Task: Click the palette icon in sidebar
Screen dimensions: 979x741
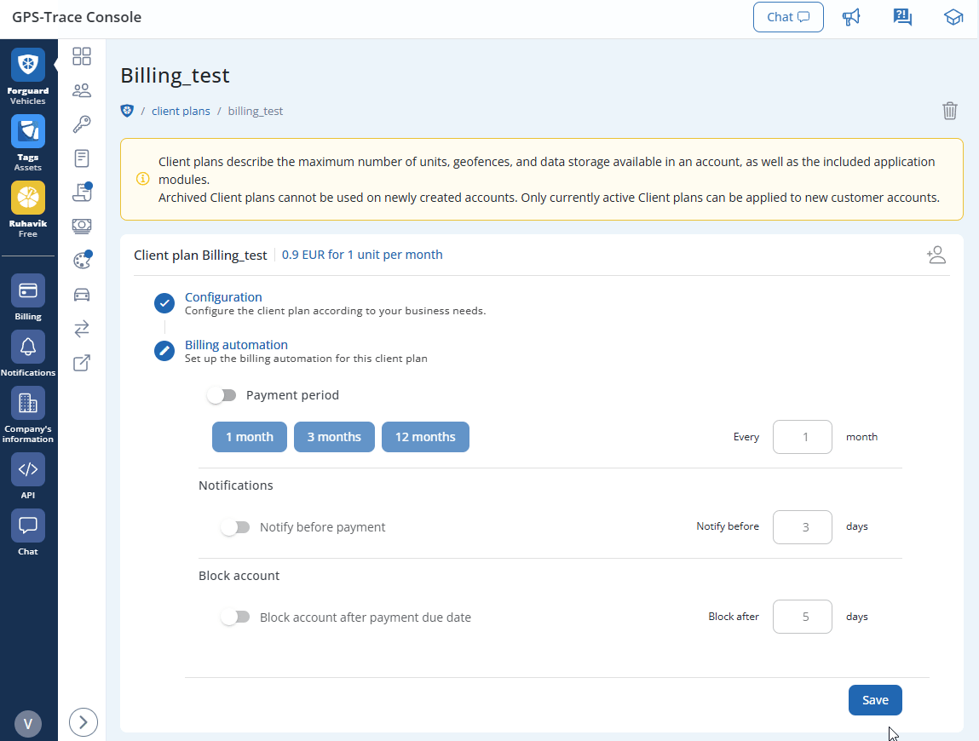Action: pos(82,261)
